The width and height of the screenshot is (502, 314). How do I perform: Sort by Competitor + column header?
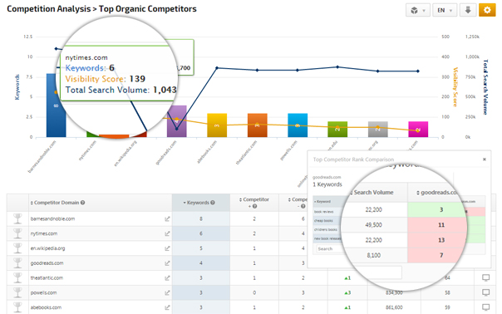[x=254, y=203]
